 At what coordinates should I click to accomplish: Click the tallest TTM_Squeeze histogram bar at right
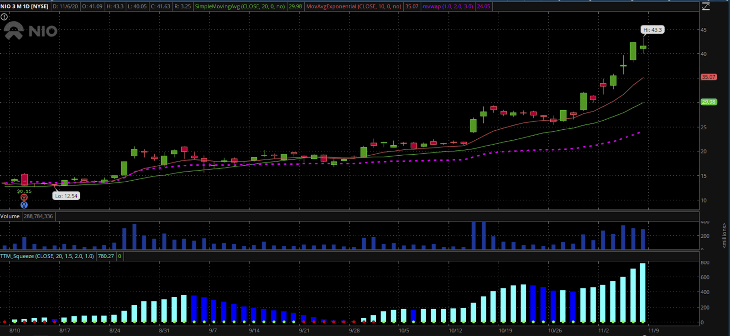[x=643, y=293]
